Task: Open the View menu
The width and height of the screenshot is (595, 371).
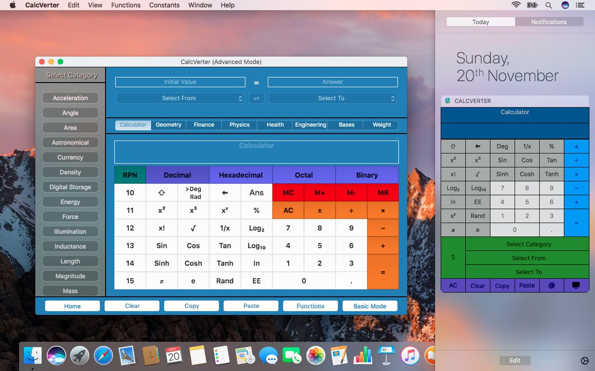Action: click(95, 5)
